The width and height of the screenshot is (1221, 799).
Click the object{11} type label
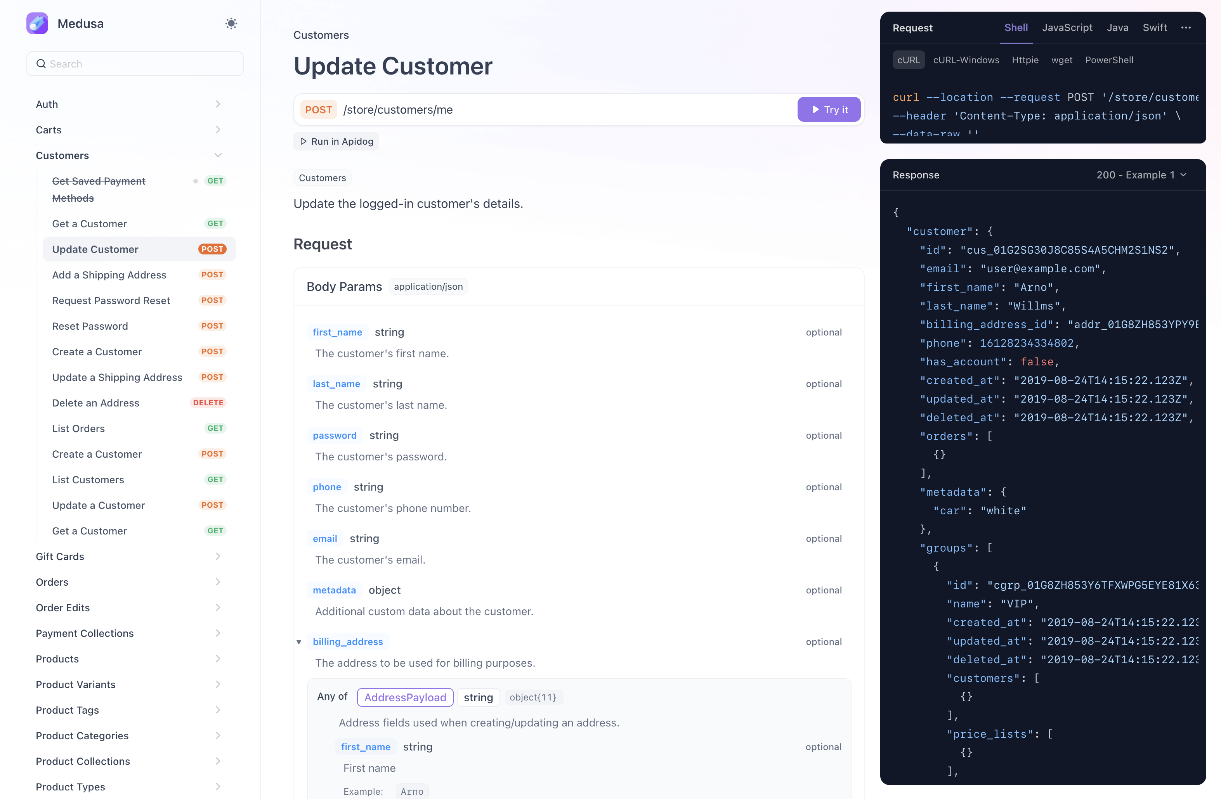533,697
